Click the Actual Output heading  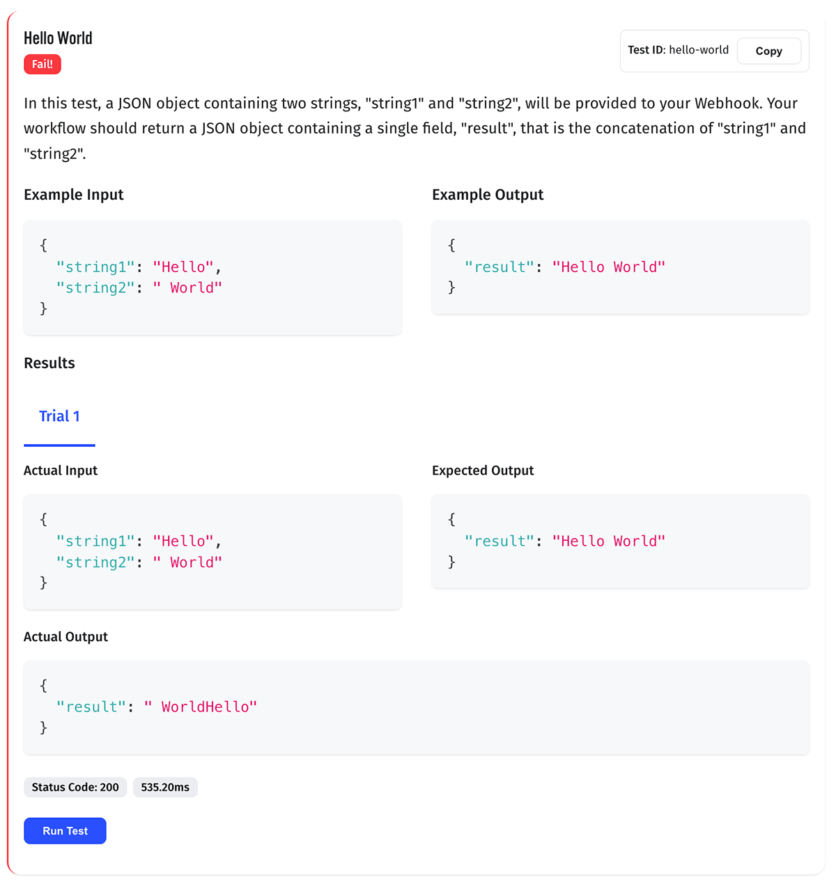tap(65, 637)
